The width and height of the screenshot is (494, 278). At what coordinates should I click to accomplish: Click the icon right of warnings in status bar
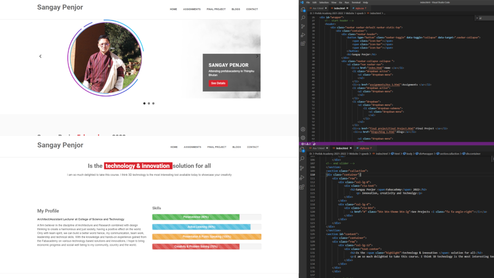click(x=315, y=144)
